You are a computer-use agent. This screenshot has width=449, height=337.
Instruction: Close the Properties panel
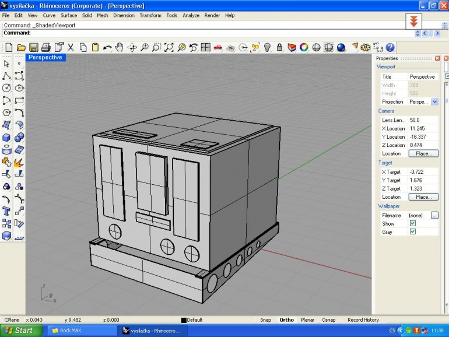[437, 58]
